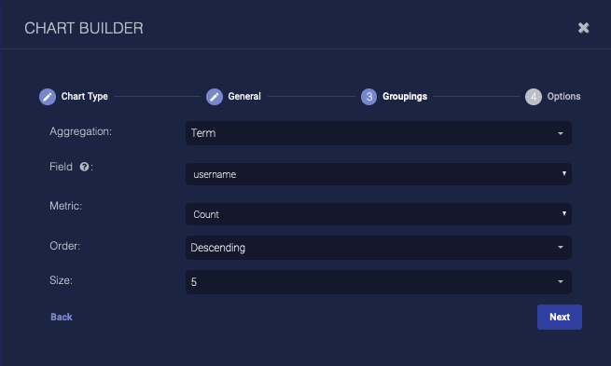Close the Chart Builder dialog
This screenshot has height=366, width=611.
pyautogui.click(x=583, y=28)
